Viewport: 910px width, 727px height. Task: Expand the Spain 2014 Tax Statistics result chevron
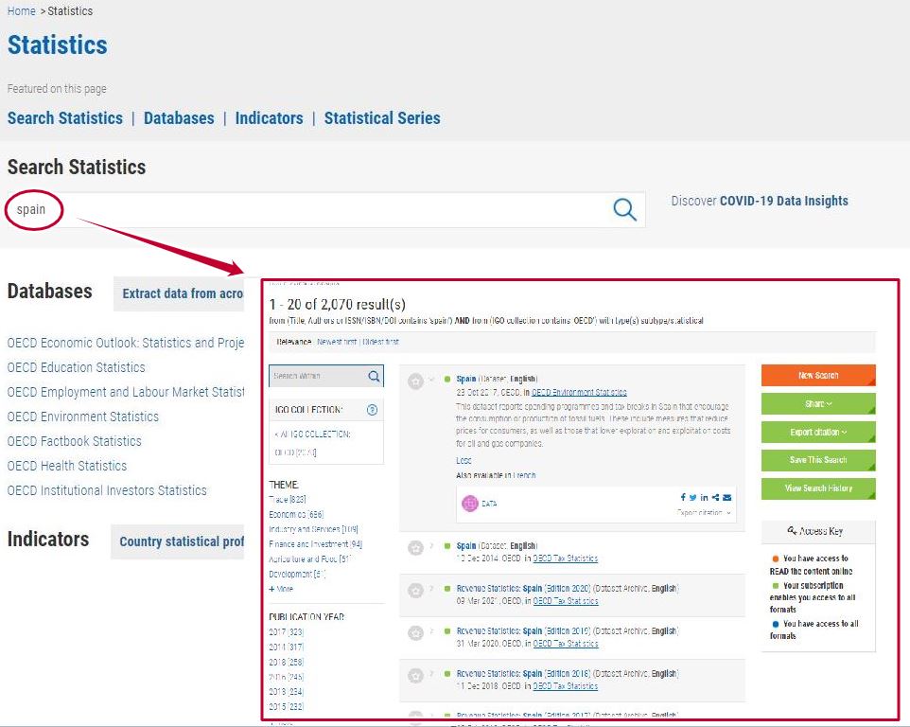point(431,546)
